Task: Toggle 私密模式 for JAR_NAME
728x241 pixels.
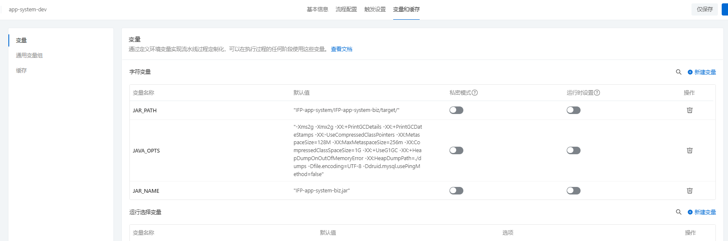Action: 456,191
